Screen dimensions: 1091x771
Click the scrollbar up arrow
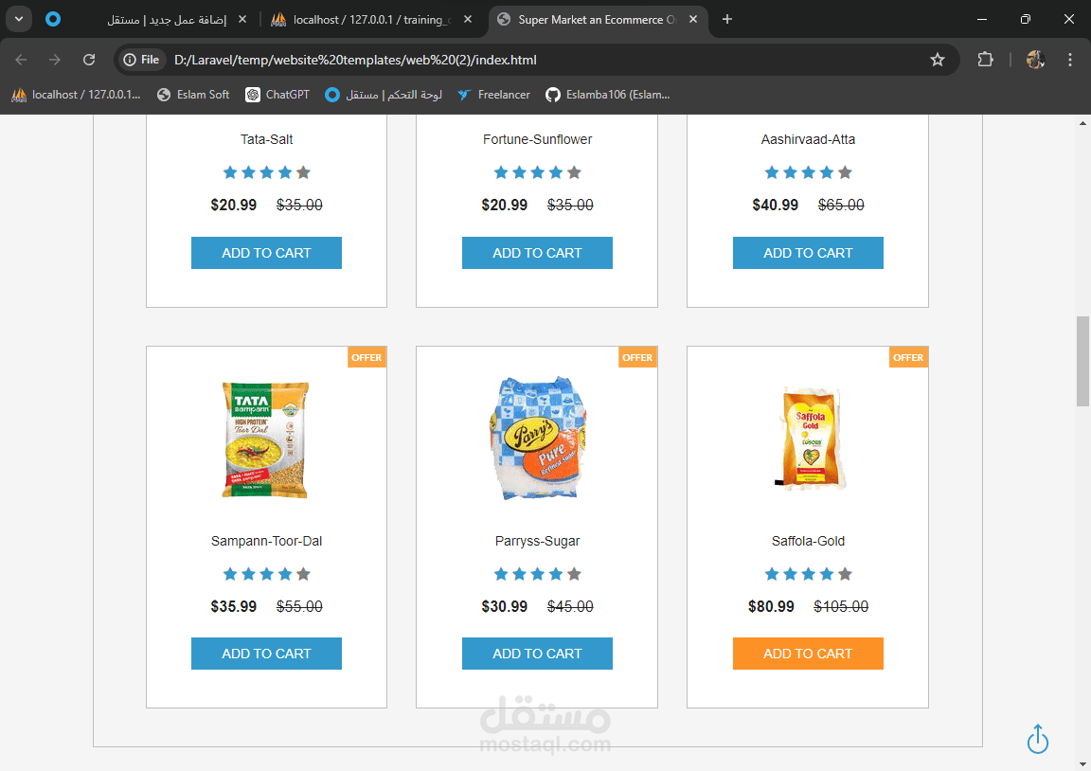(x=1082, y=123)
